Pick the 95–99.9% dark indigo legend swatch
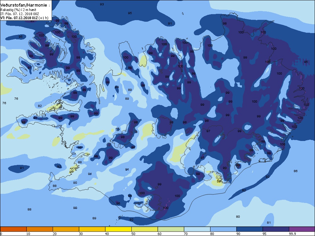This screenshot has height=236, width=315. pos(276,229)
